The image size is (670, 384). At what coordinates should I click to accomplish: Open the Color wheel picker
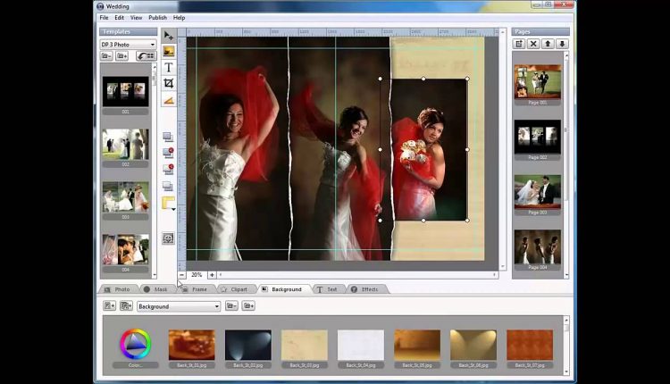[x=136, y=344]
